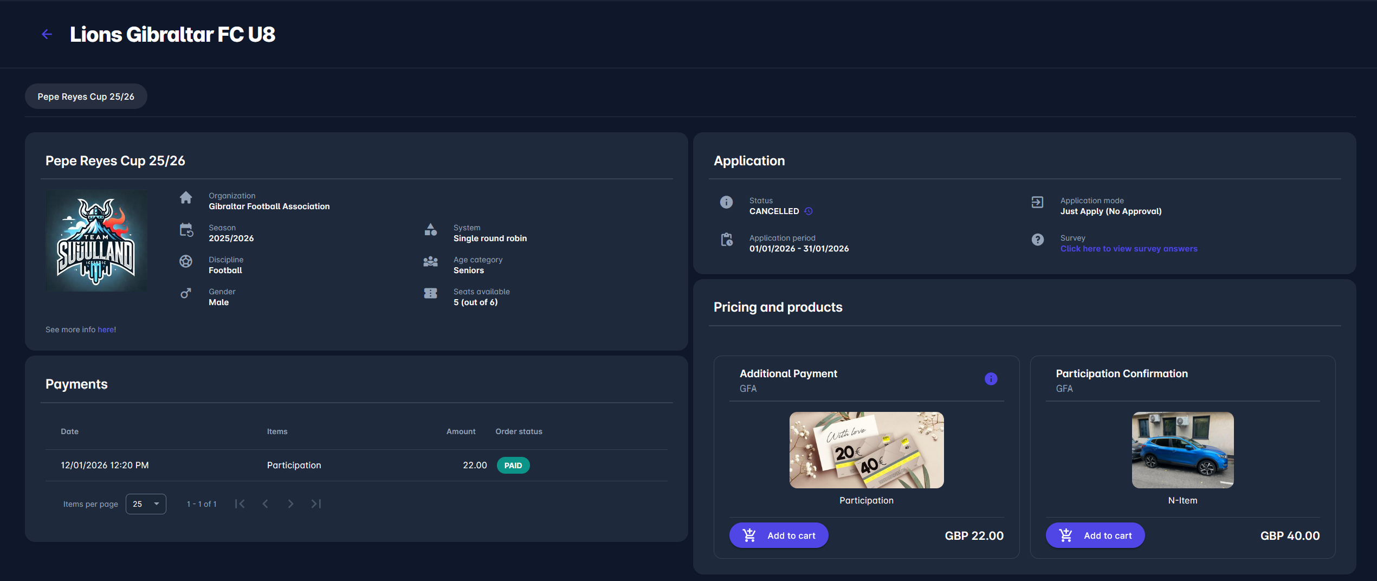Click the Team Sujulland club logo
Viewport: 1377px width, 581px height.
point(96,240)
